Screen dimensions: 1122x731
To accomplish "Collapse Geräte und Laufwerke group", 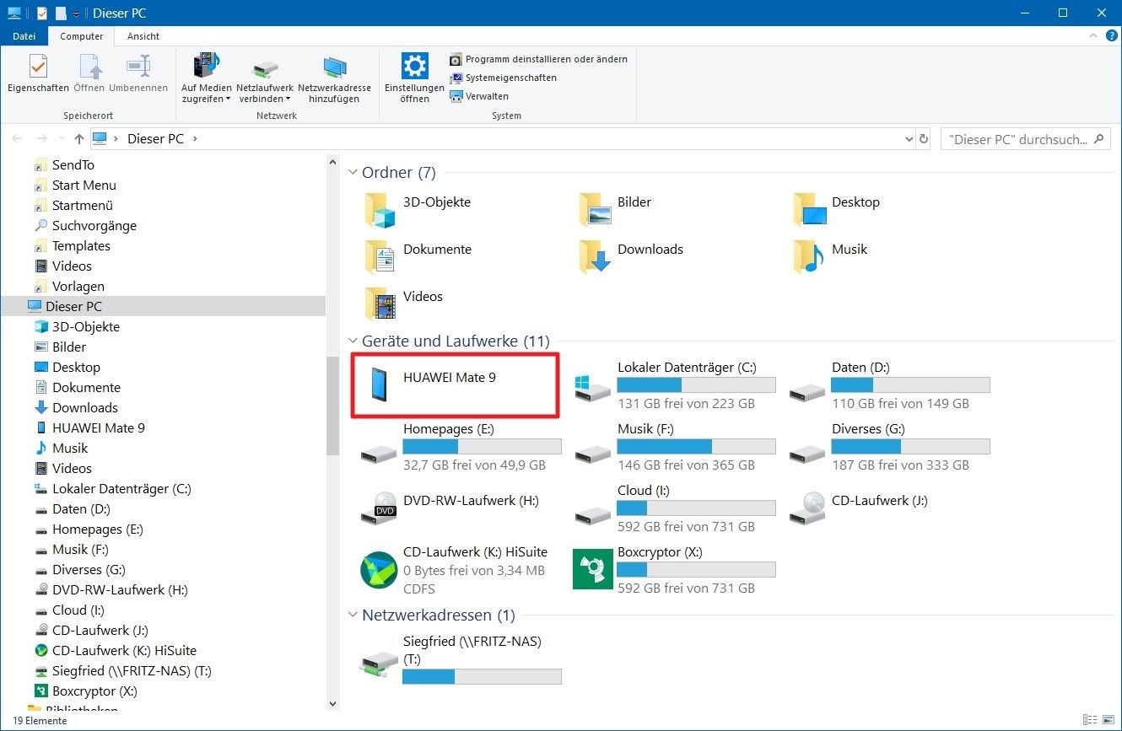I will tap(353, 341).
